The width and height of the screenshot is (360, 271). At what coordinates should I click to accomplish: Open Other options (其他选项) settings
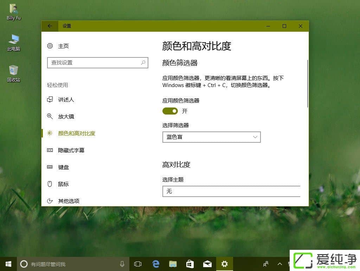[69, 201]
